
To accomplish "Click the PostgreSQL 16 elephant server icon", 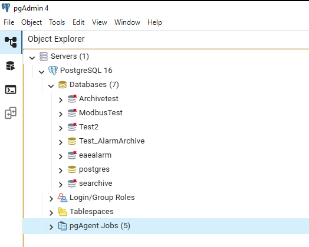I will click(x=53, y=71).
